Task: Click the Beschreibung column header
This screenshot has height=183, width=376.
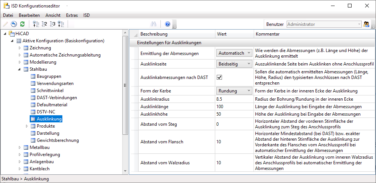Action: (x=151, y=34)
